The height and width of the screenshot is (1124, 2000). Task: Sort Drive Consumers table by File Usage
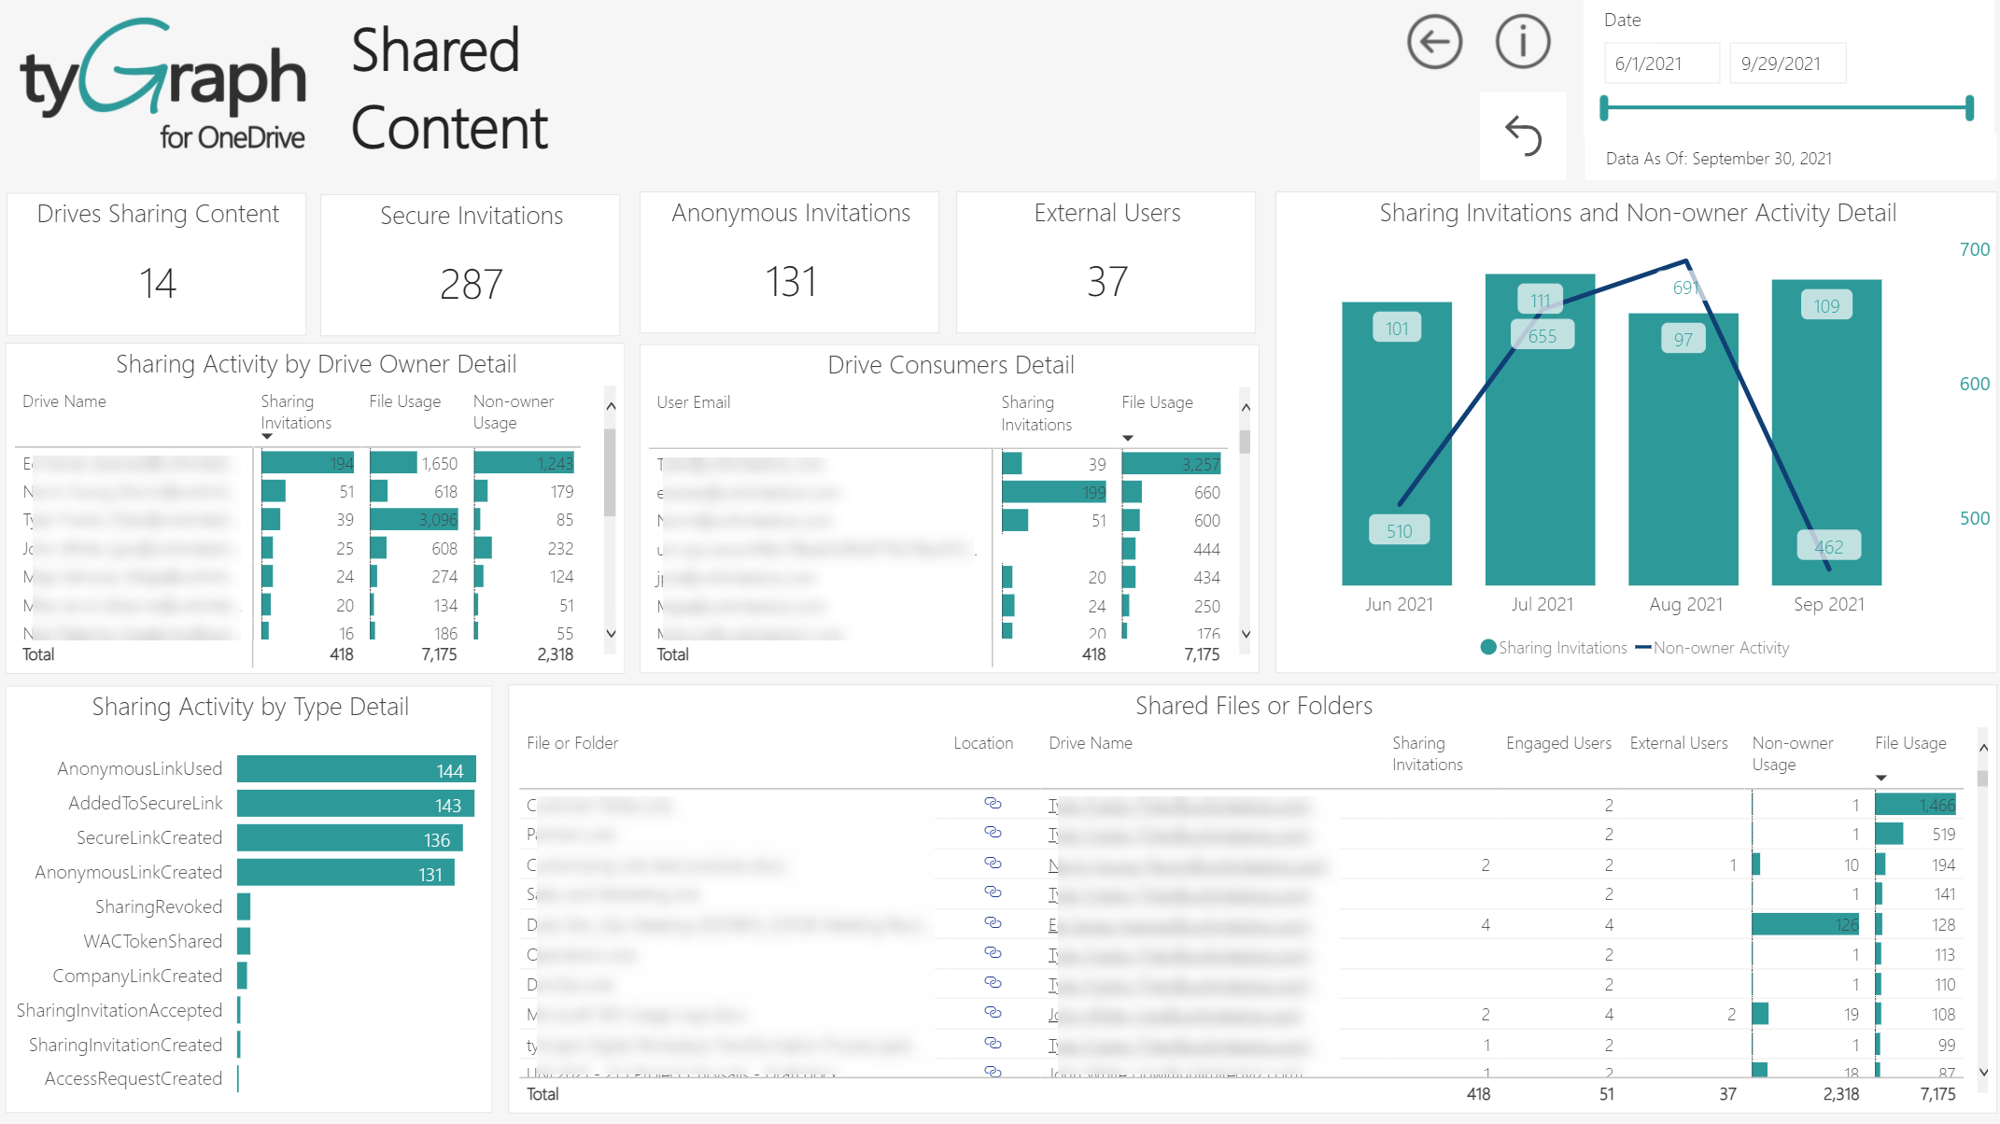click(1156, 402)
